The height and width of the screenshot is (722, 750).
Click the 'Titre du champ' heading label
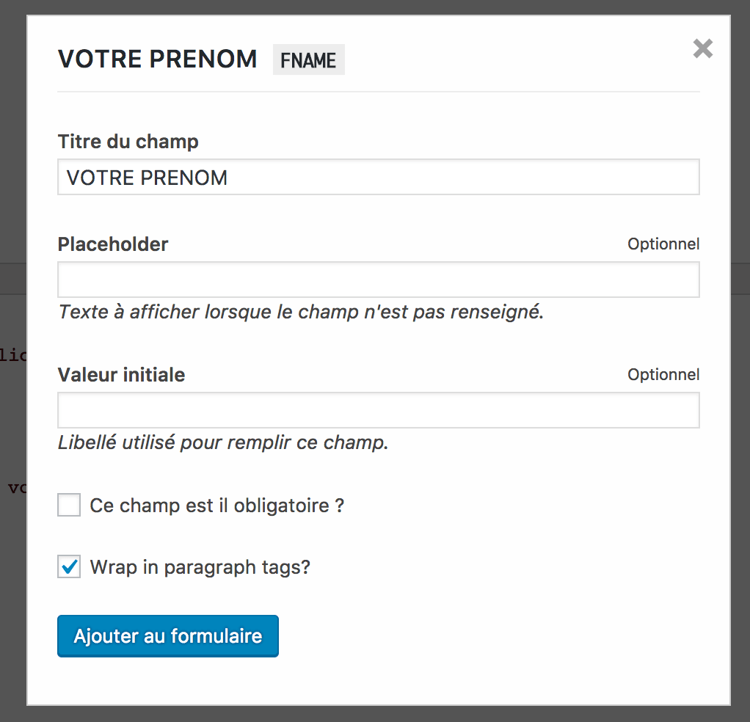click(x=128, y=141)
